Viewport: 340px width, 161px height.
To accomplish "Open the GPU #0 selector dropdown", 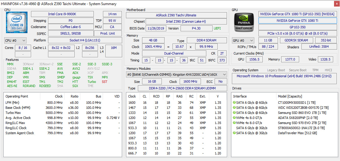I will click(243, 41).
